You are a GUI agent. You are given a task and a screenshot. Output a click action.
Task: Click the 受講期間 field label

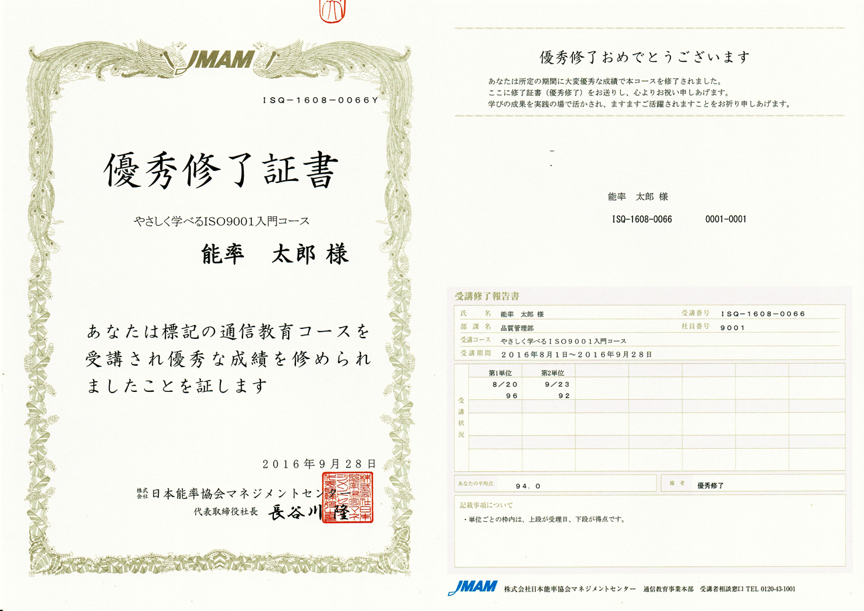476,353
